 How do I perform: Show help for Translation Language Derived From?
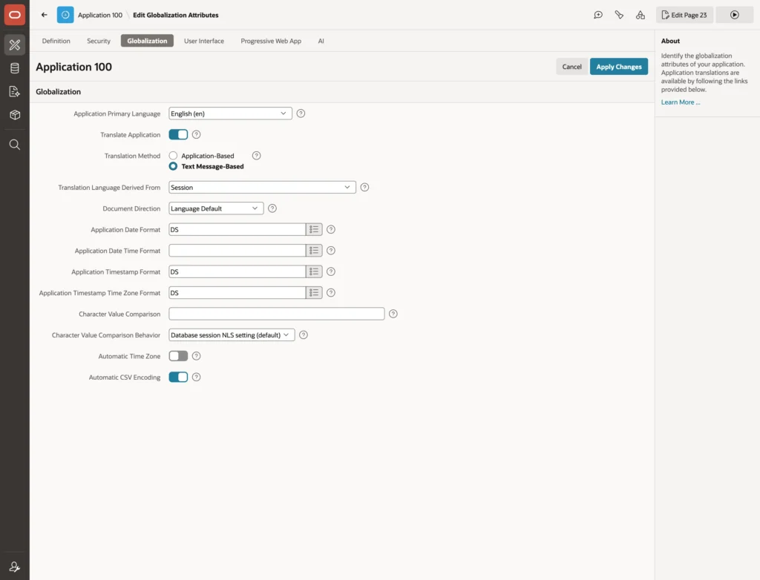coord(364,187)
